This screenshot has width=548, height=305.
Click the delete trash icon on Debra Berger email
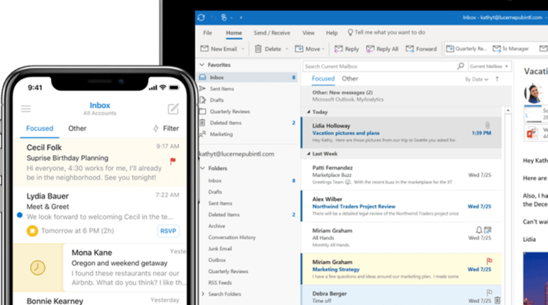coord(497,300)
